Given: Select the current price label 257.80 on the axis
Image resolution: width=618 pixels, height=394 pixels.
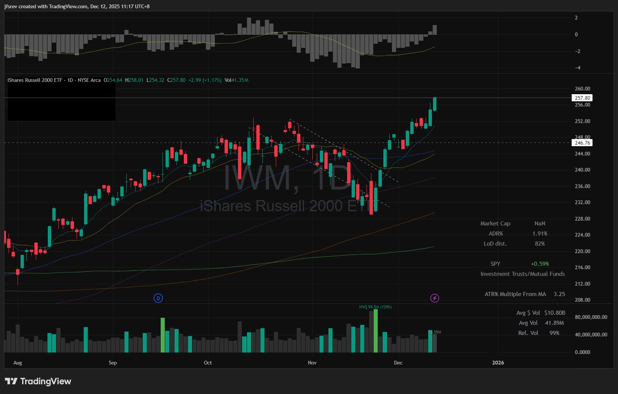Looking at the screenshot, I should click(582, 98).
